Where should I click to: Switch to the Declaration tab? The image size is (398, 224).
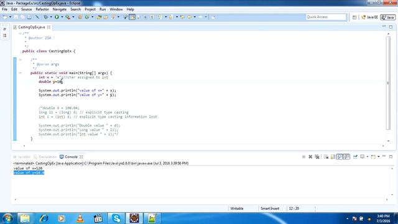(x=45, y=157)
